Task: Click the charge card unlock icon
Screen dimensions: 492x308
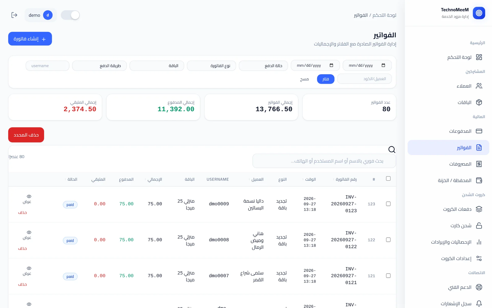Action: [x=479, y=226]
